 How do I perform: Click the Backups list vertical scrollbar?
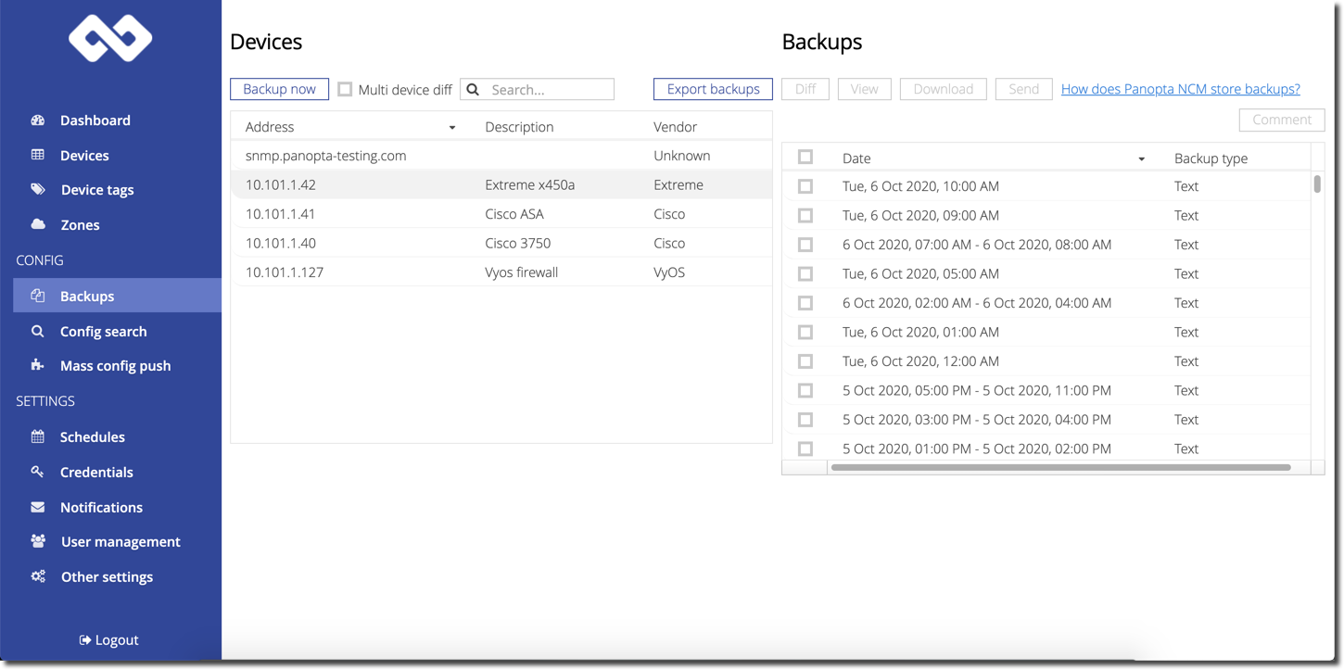click(1317, 183)
